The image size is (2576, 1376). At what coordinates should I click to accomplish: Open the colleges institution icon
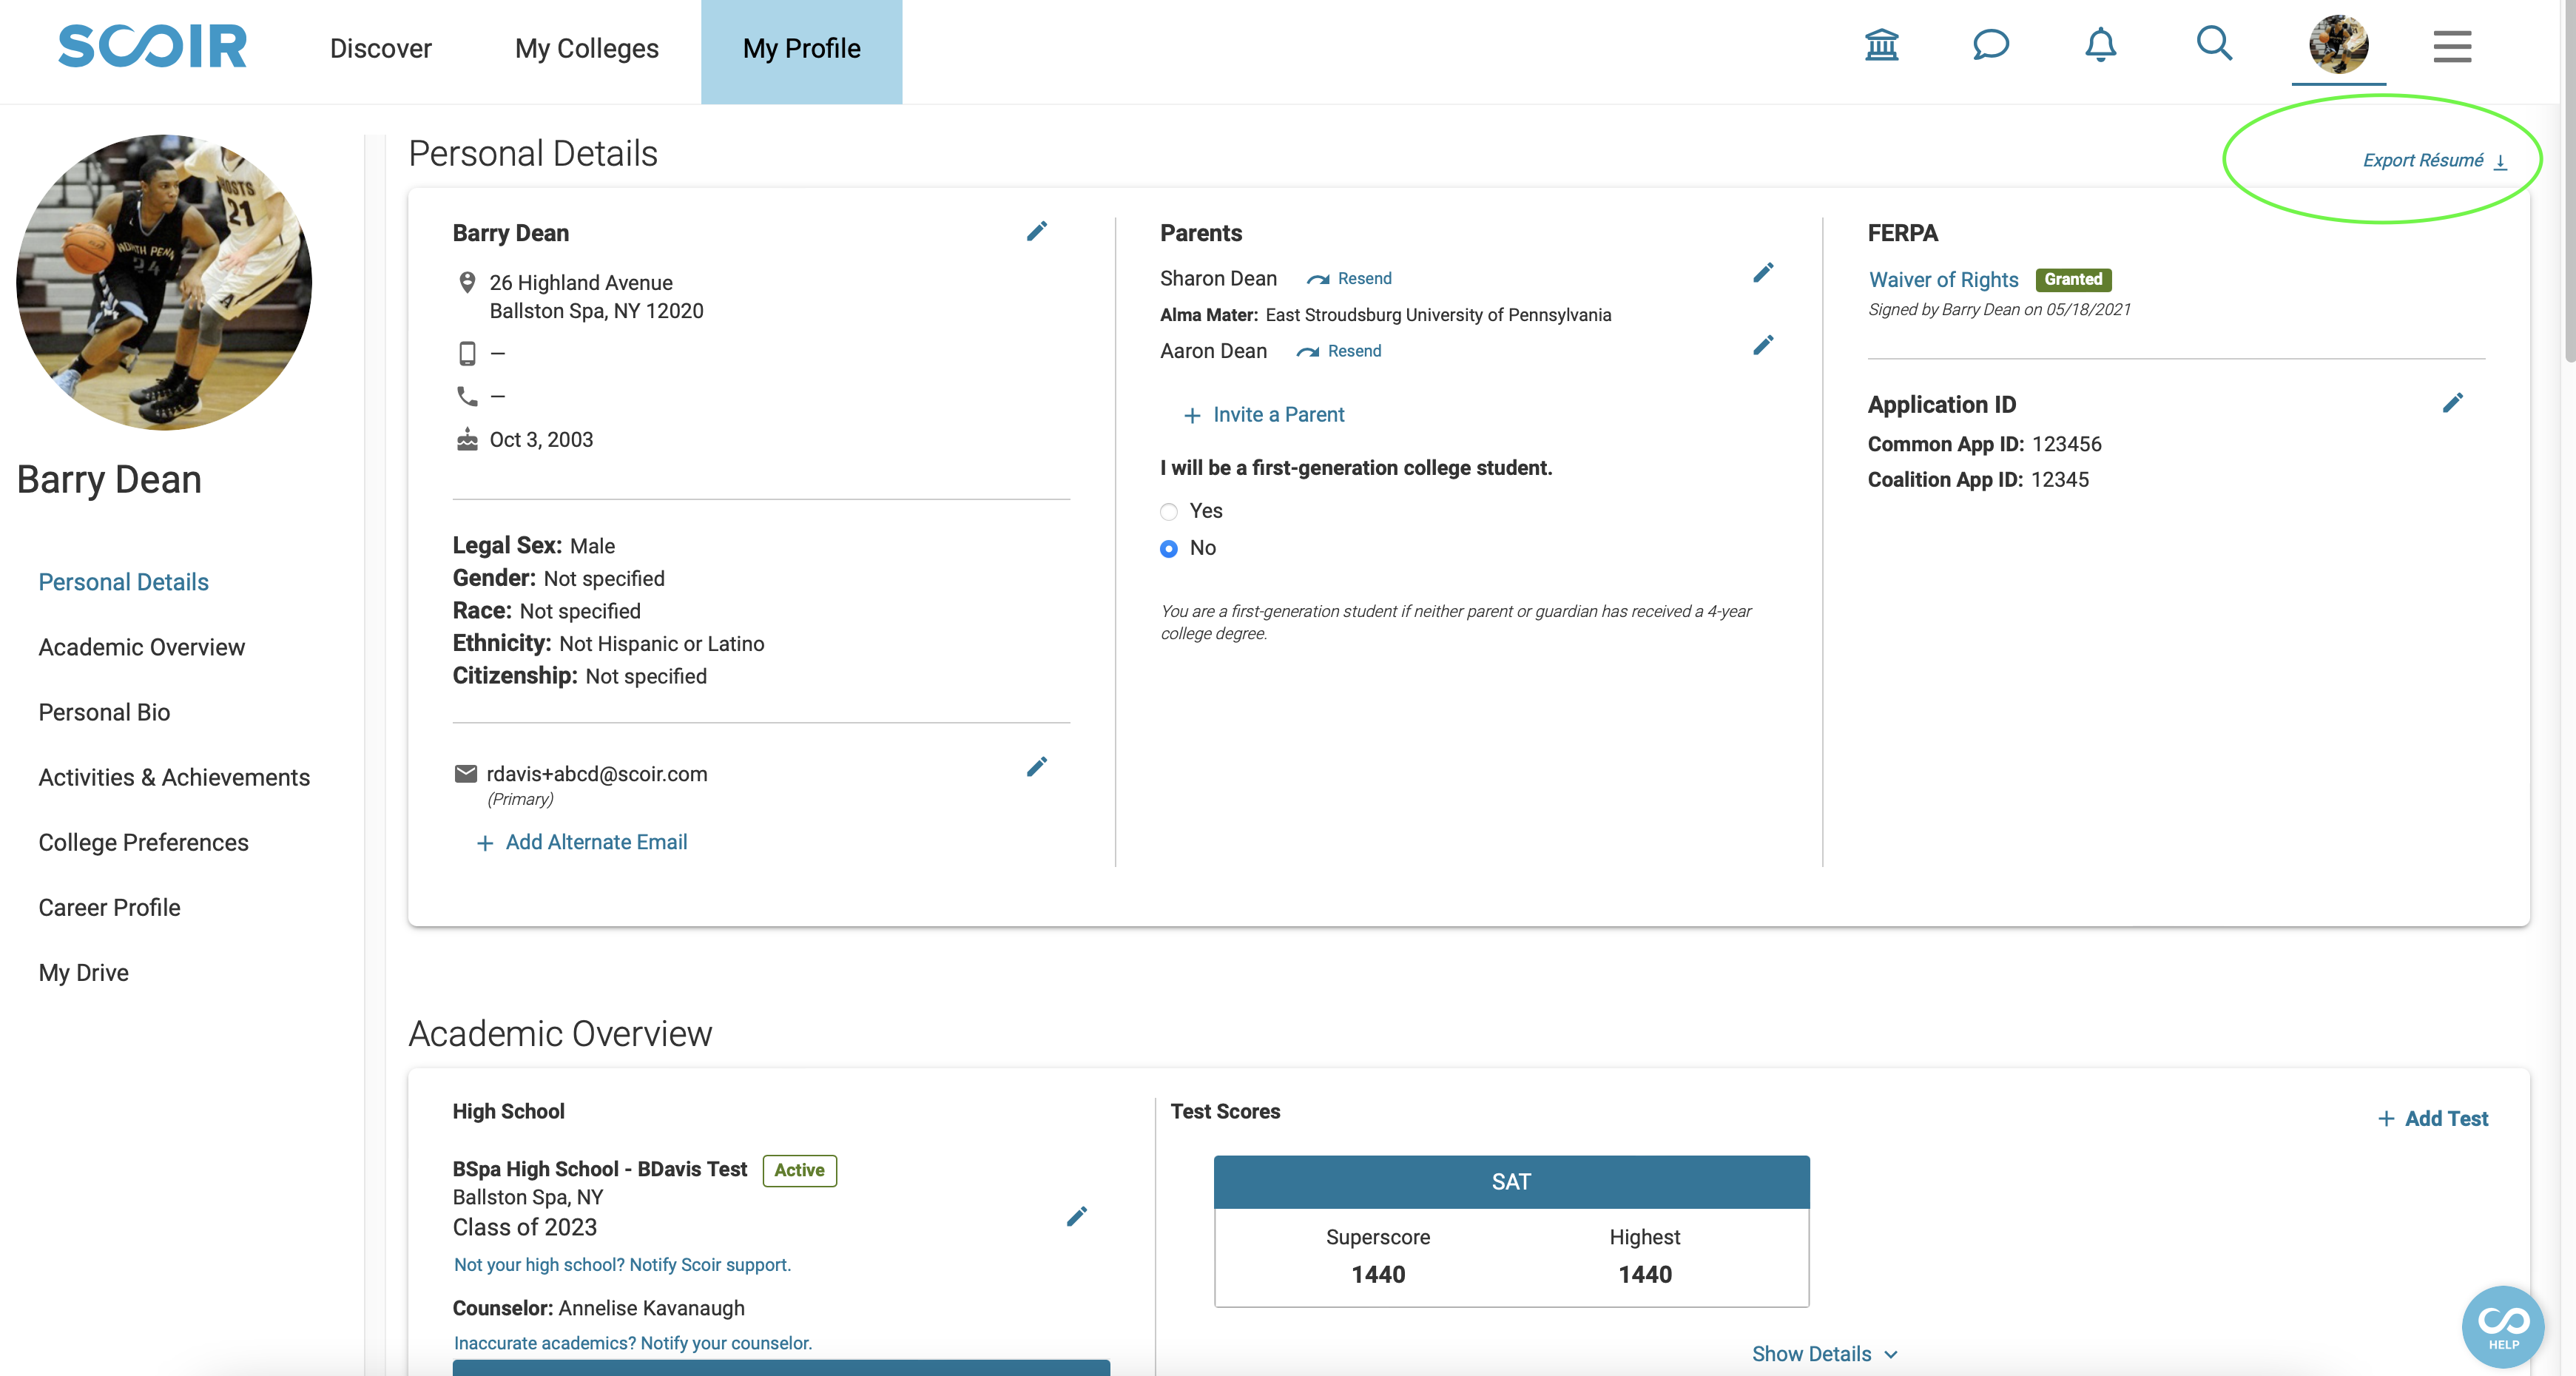click(1881, 45)
